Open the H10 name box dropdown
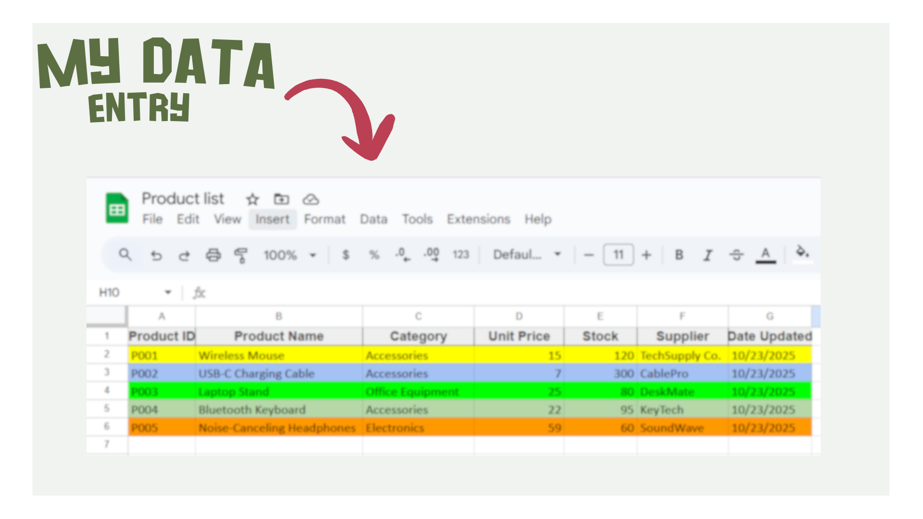 click(x=168, y=292)
